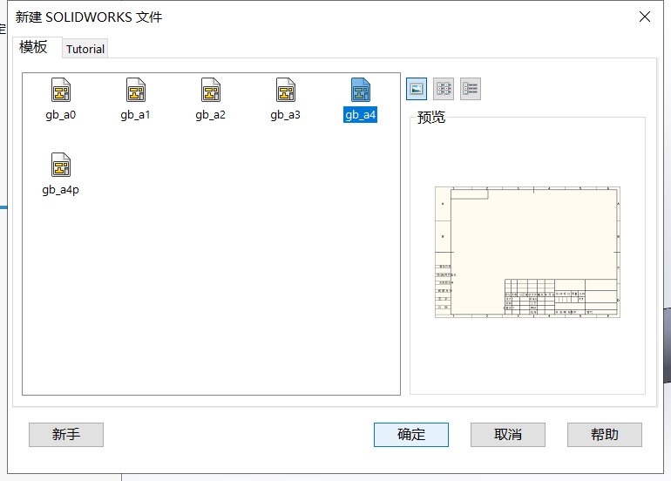Viewport: 671px width, 481px height.
Task: Pick the gb_a3 drawing template icon
Action: (286, 90)
